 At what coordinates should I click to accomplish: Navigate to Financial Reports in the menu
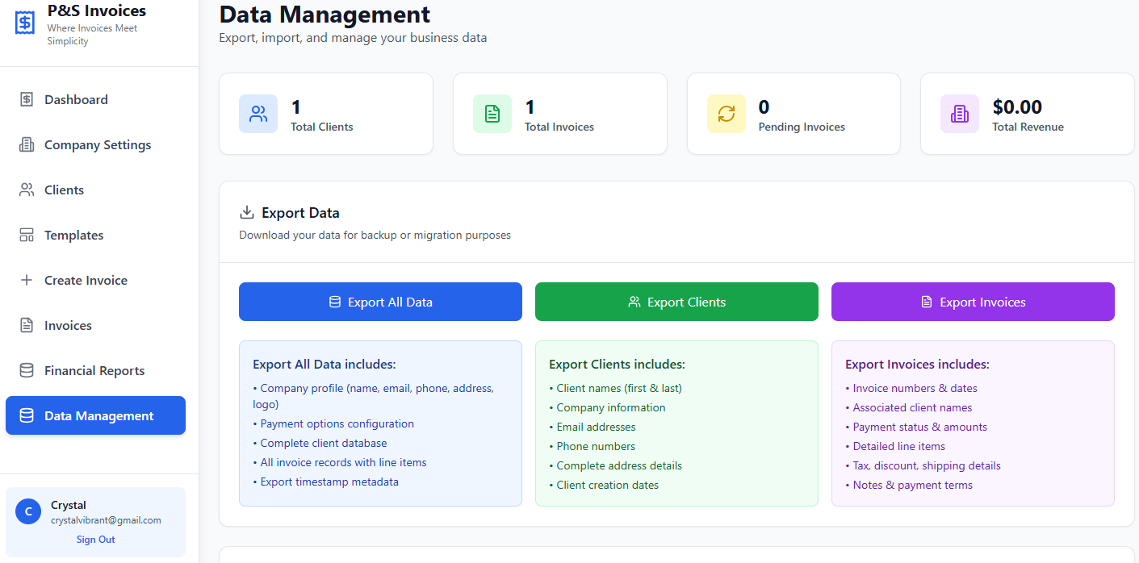click(x=95, y=370)
